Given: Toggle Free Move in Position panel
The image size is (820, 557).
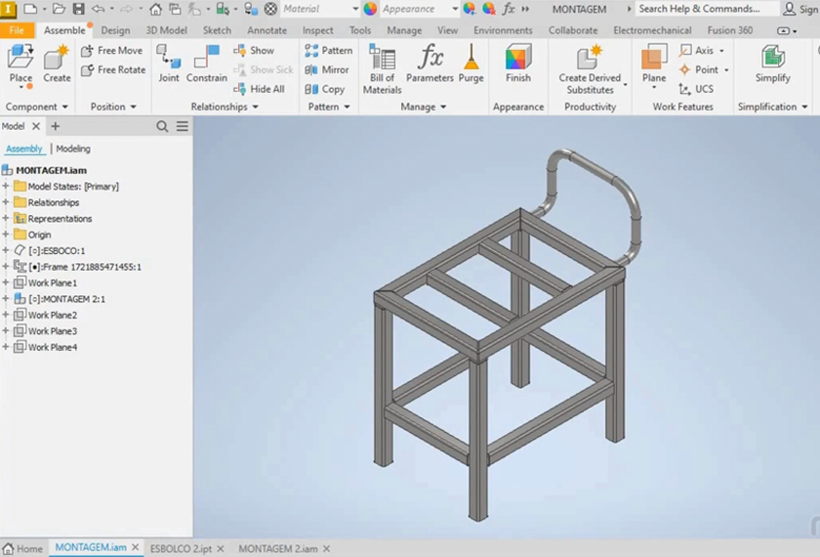Looking at the screenshot, I should pos(111,51).
